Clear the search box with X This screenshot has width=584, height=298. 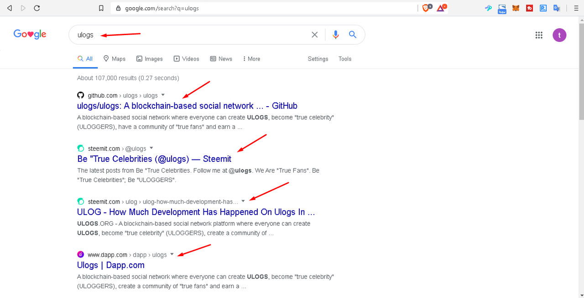pos(314,35)
